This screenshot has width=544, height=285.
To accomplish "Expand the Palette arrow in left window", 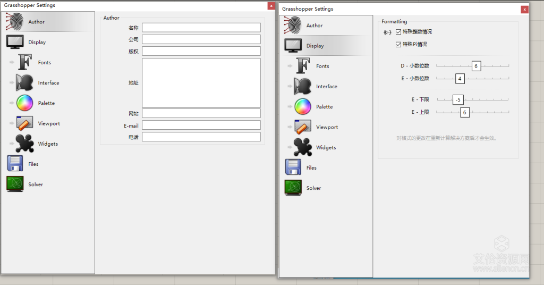I will click(x=12, y=103).
